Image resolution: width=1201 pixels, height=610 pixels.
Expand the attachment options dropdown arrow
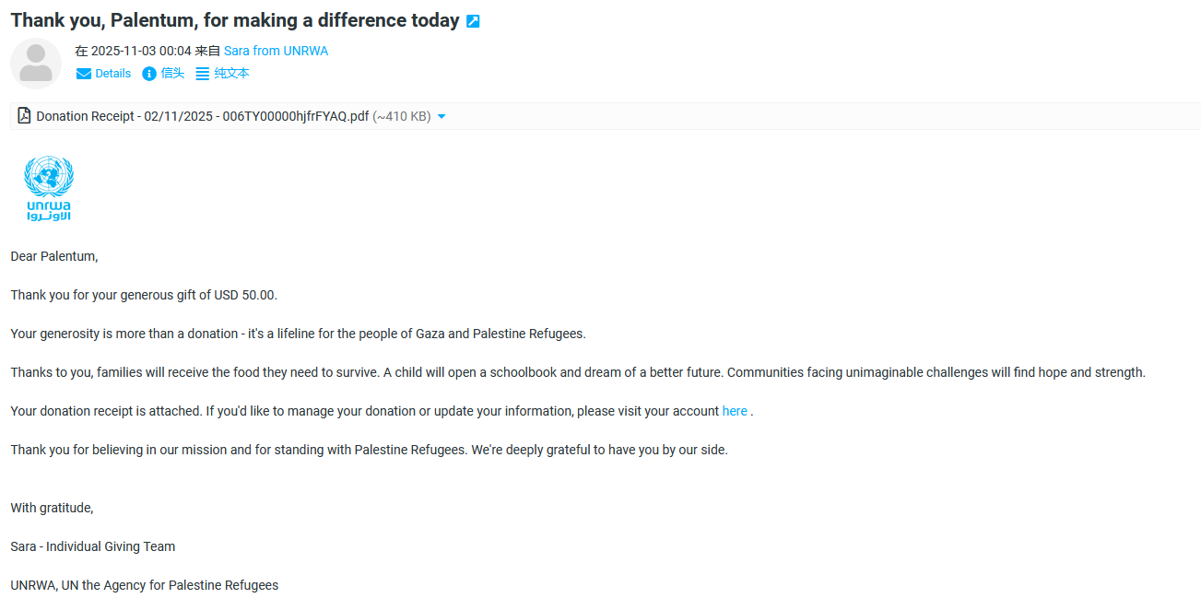point(442,116)
